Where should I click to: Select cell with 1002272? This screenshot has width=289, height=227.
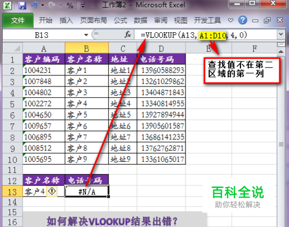pyautogui.click(x=44, y=104)
